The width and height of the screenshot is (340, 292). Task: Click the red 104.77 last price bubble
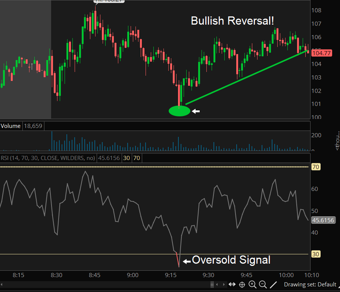pyautogui.click(x=322, y=53)
